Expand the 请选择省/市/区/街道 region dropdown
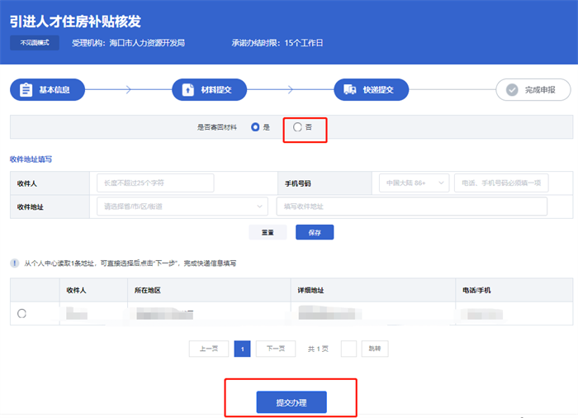 click(x=182, y=207)
